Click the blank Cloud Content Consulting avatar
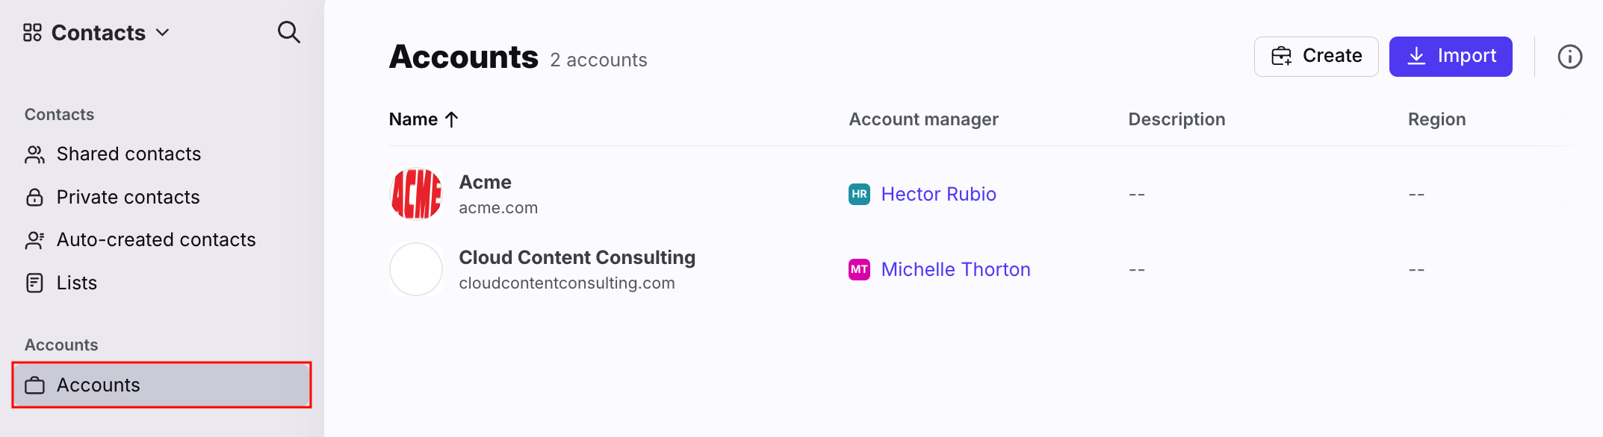1603x437 pixels. pyautogui.click(x=416, y=269)
